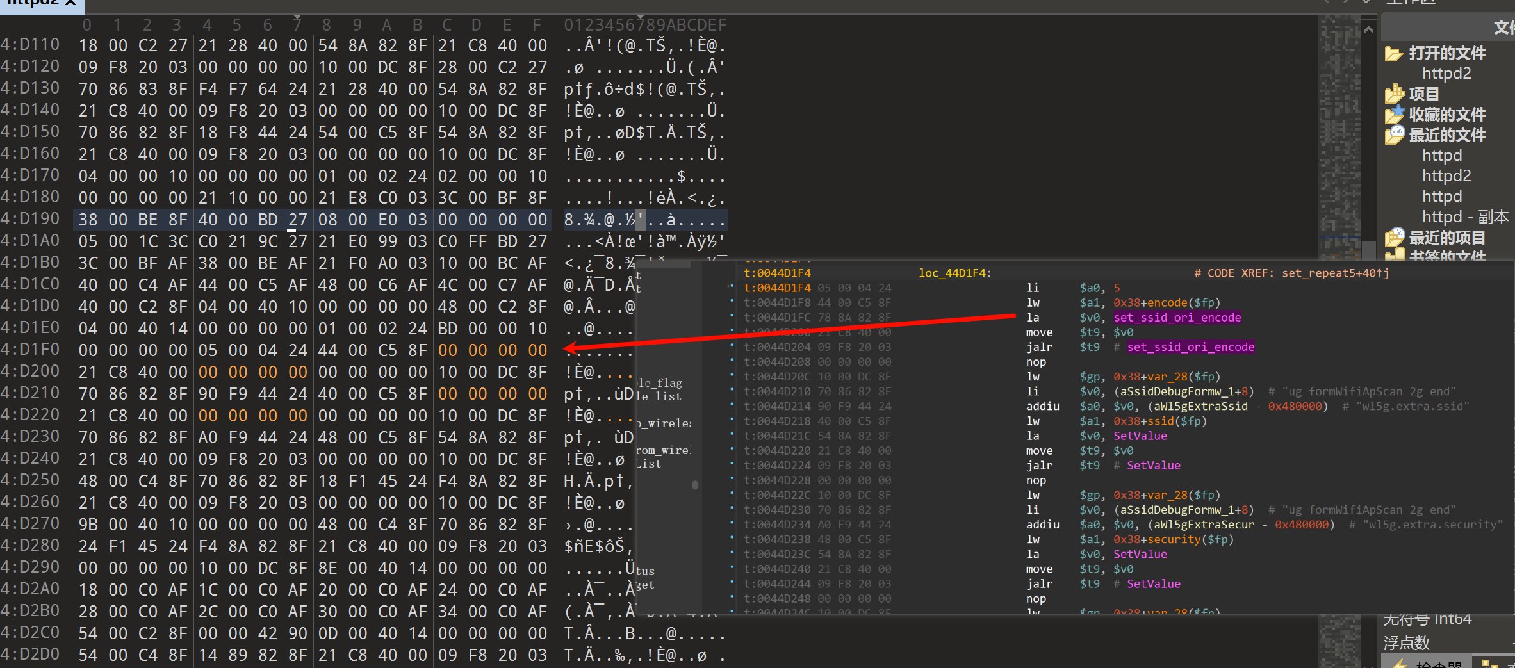1515x668 pixels.
Task: Click the address 4:D2D0 row label
Action: [30, 655]
